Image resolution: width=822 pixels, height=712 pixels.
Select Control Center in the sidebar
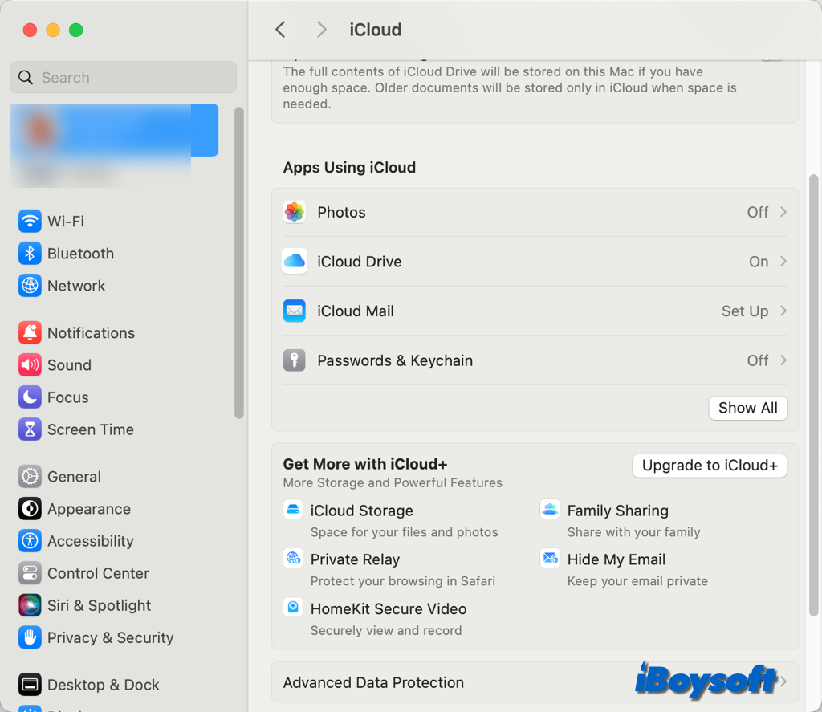[x=99, y=573]
